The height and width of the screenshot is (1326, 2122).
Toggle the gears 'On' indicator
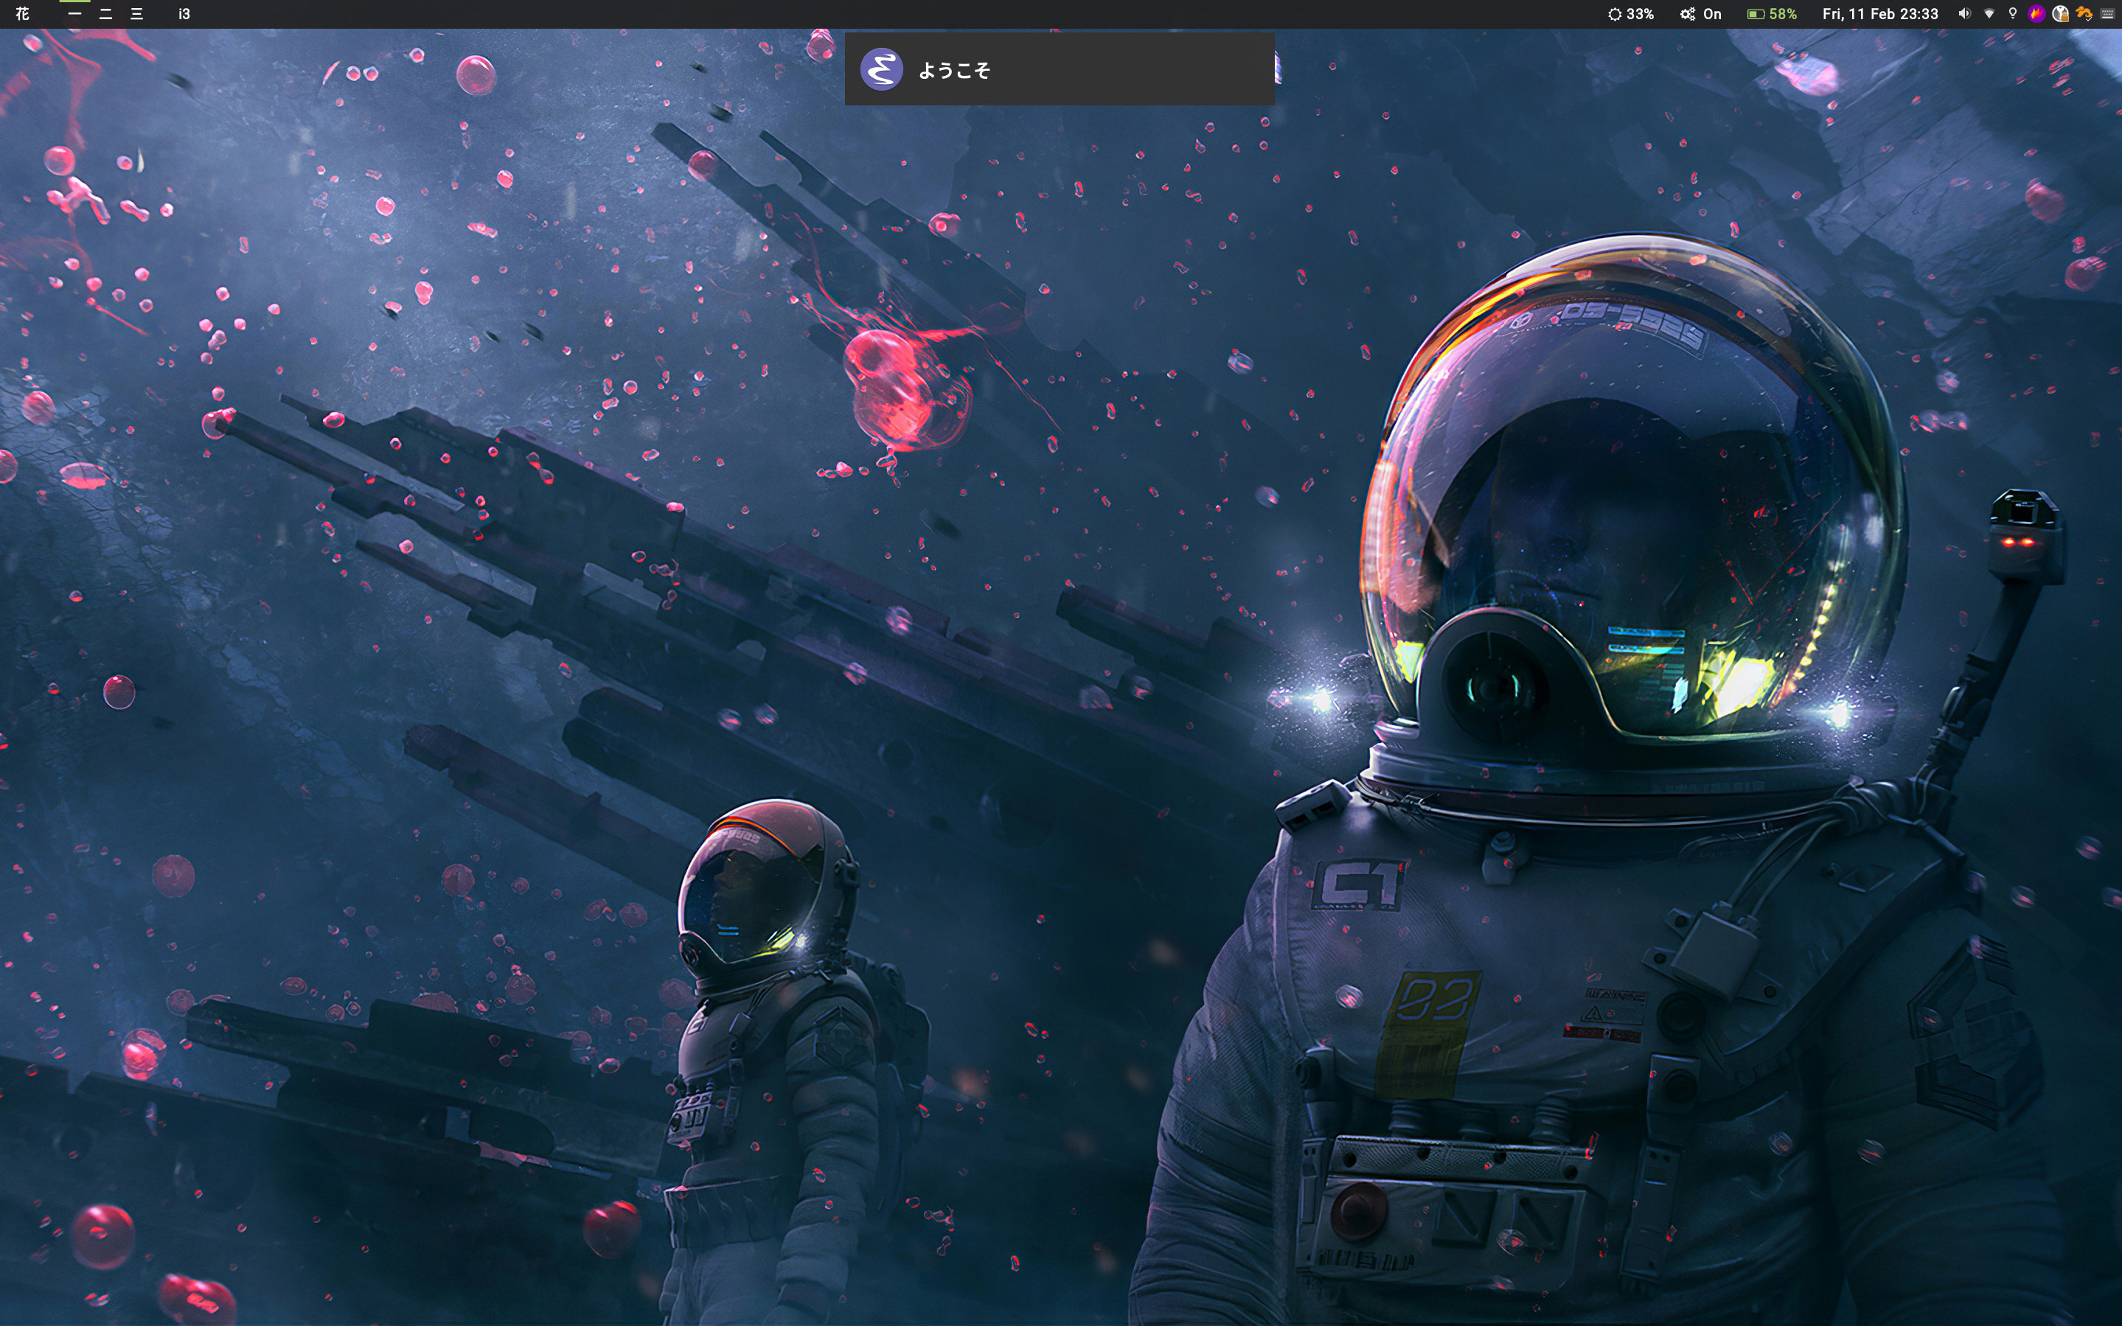pos(1700,14)
